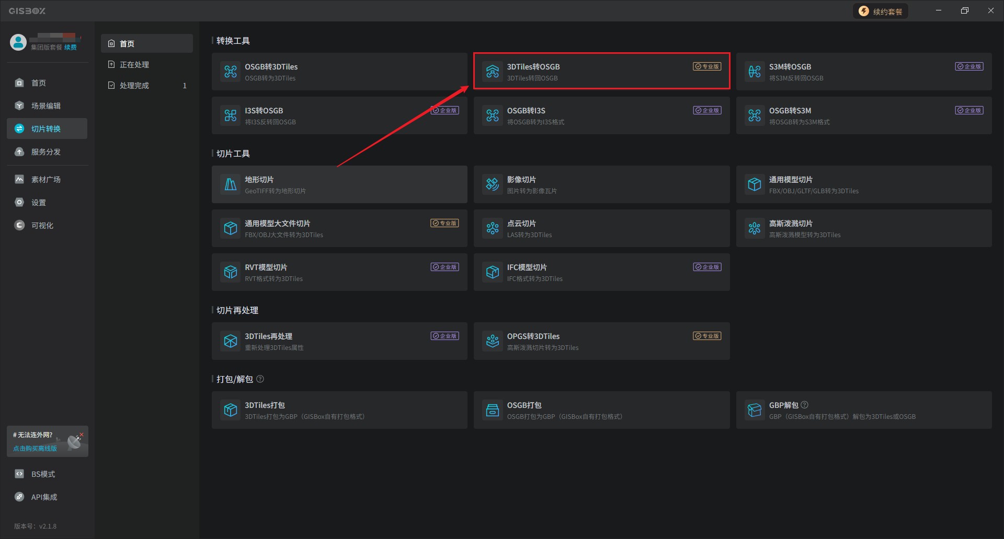Switch to BS模式 in the sidebar

pos(43,474)
